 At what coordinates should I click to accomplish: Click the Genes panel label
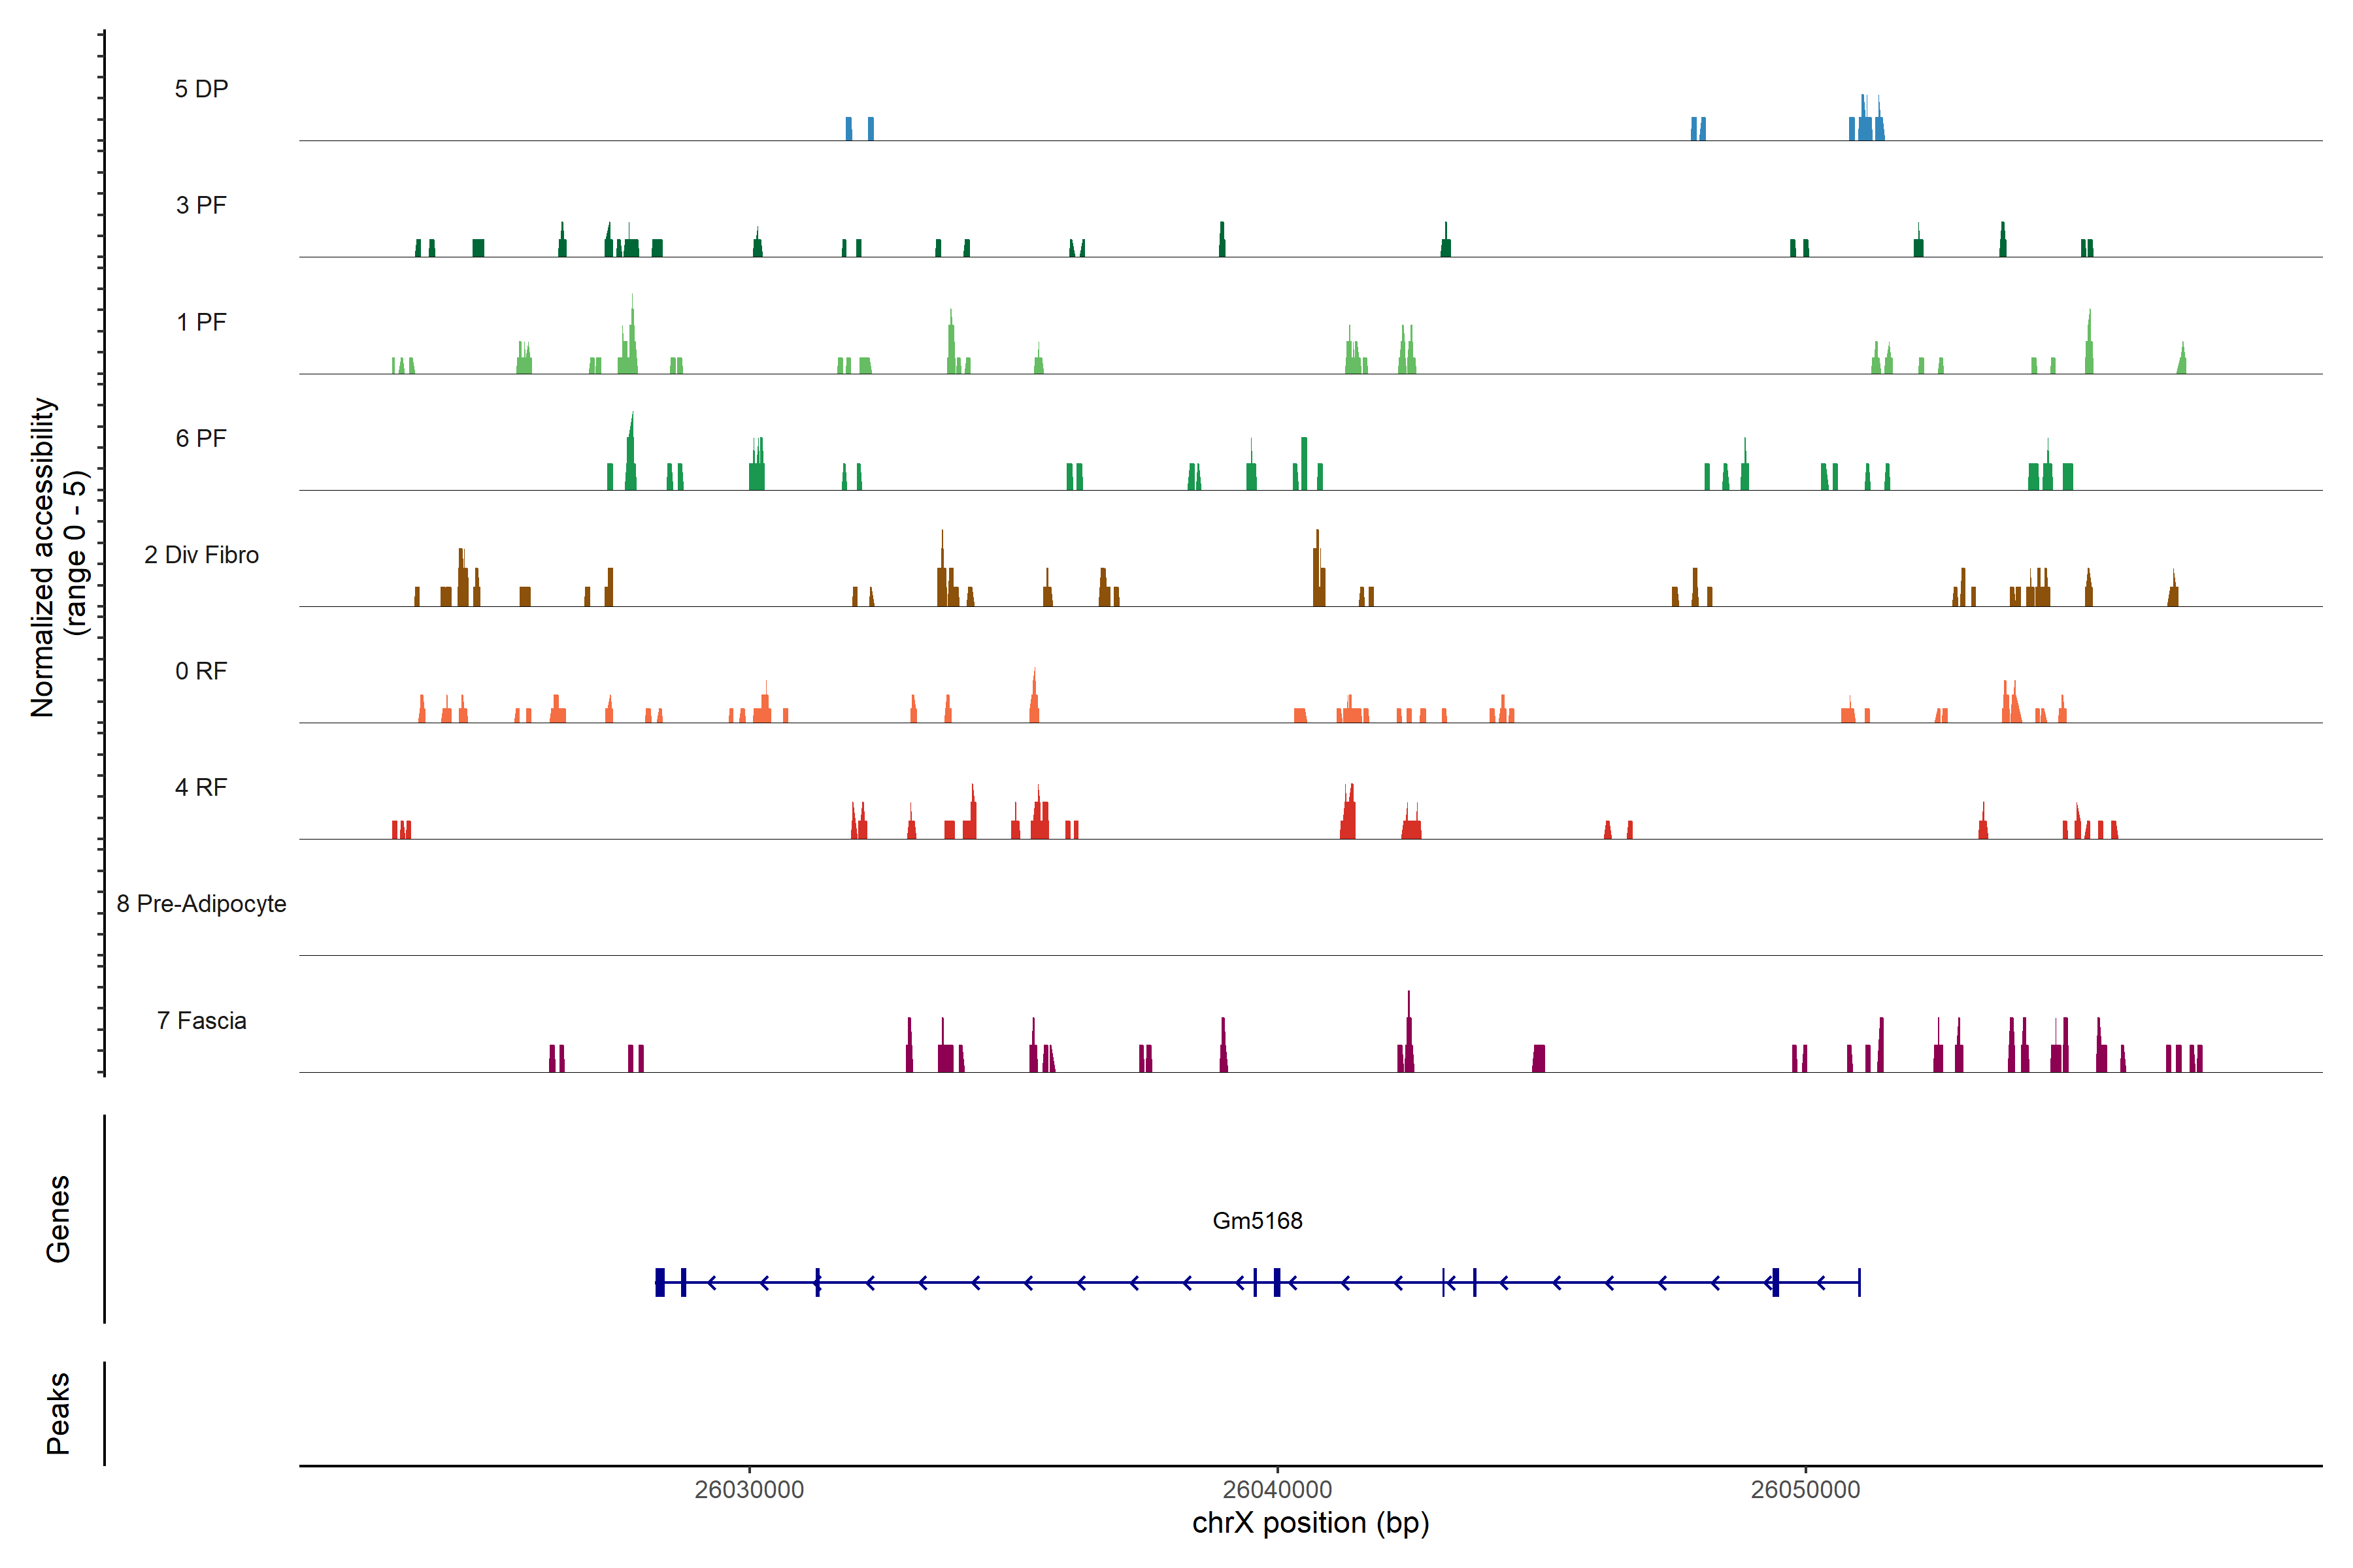click(58, 1218)
